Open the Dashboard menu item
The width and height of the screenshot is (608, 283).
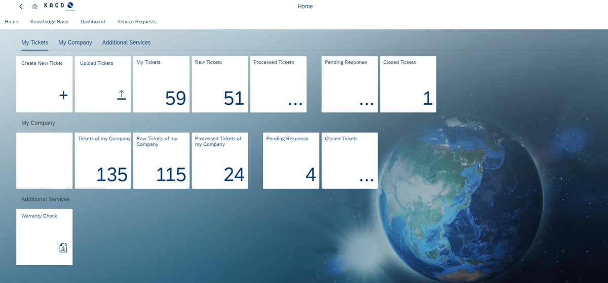coord(93,22)
